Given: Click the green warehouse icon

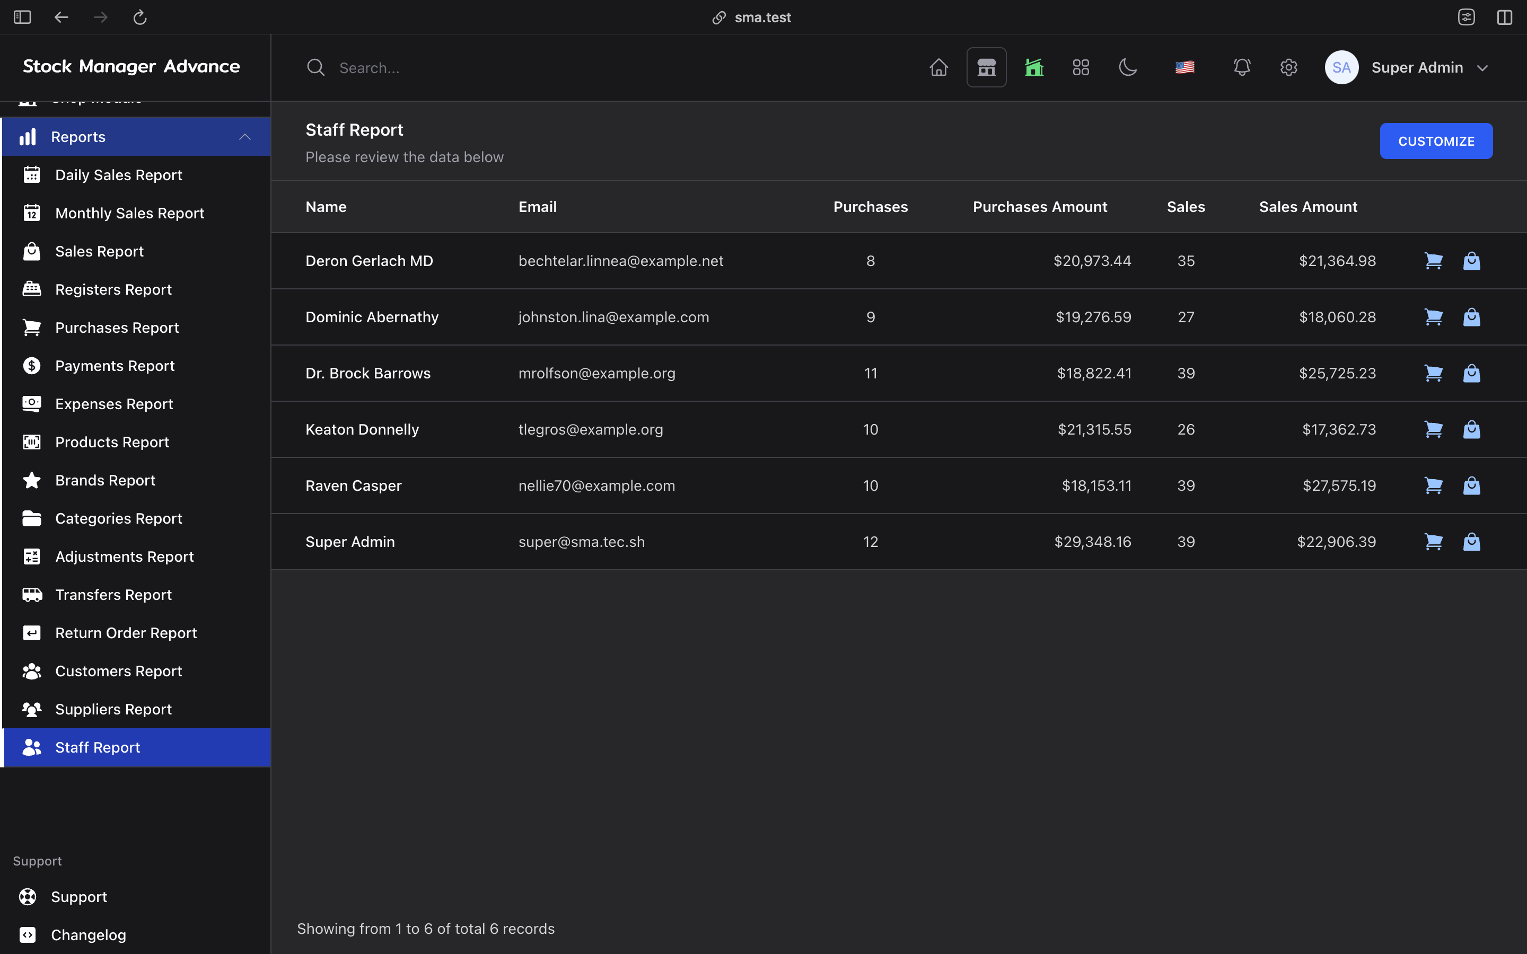Looking at the screenshot, I should [1033, 67].
